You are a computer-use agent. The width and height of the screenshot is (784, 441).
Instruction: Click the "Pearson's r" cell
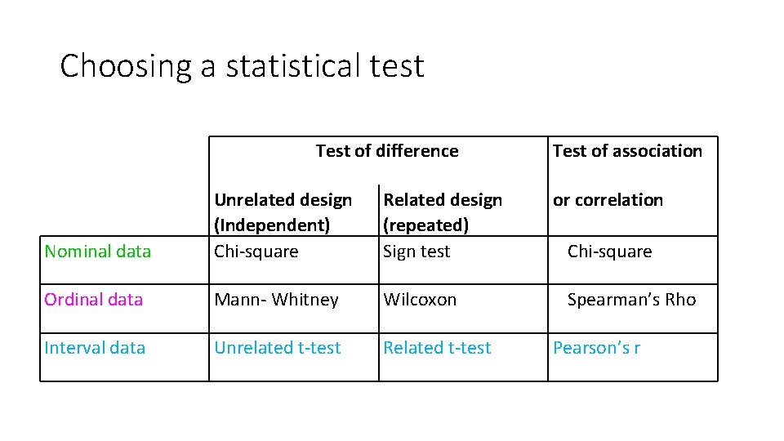tap(596, 348)
